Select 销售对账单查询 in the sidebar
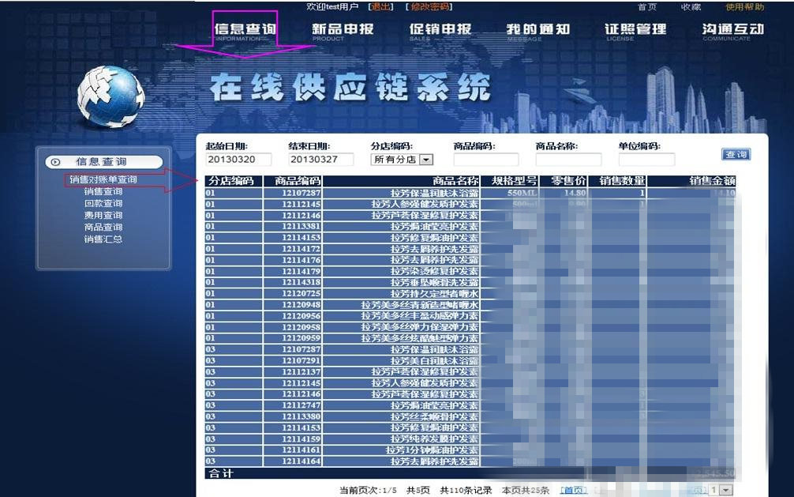This screenshot has height=497, width=794. [x=103, y=179]
